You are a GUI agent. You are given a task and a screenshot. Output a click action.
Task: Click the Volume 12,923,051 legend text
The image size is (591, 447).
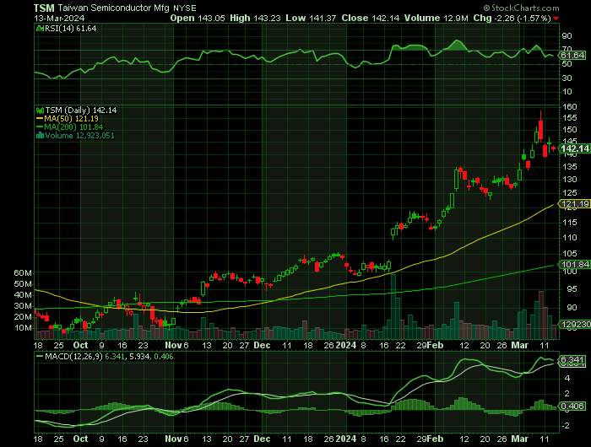[x=79, y=136]
